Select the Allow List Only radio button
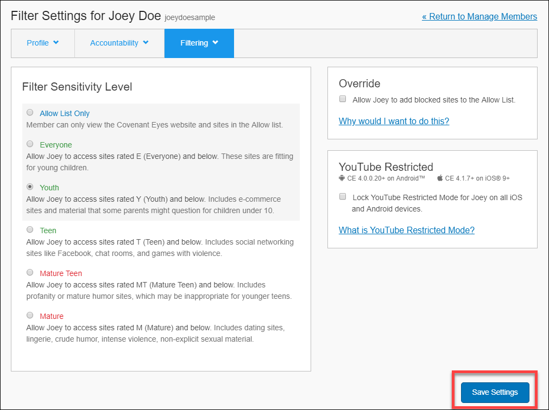 click(30, 113)
